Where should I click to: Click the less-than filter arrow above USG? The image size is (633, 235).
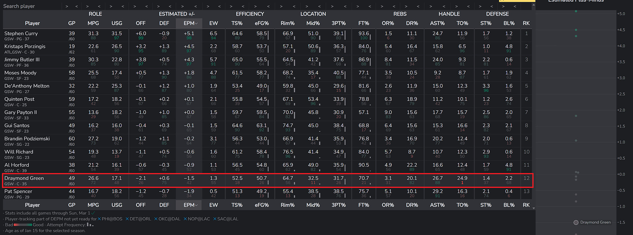tap(123, 6)
